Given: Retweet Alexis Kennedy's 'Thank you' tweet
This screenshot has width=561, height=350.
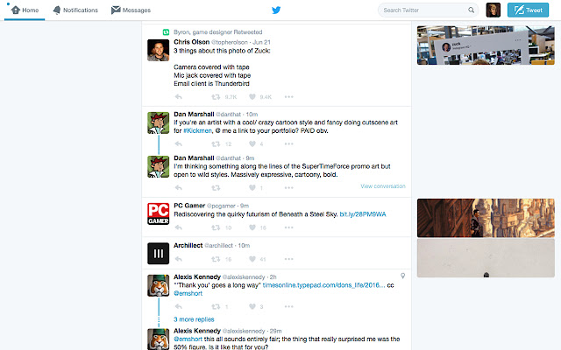Looking at the screenshot, I should point(216,306).
